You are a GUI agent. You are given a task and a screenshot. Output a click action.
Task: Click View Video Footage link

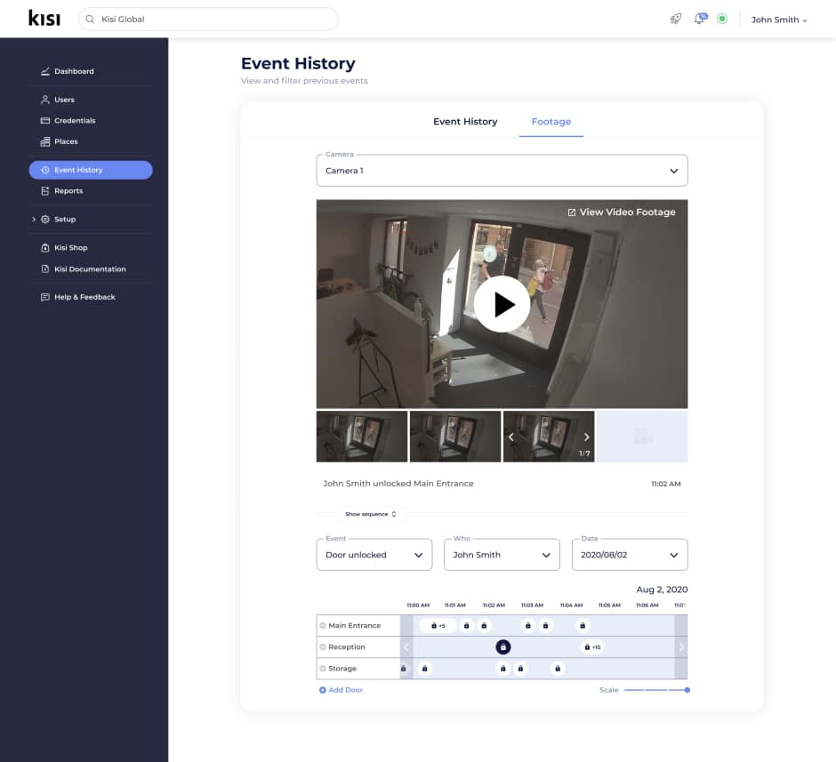(622, 213)
